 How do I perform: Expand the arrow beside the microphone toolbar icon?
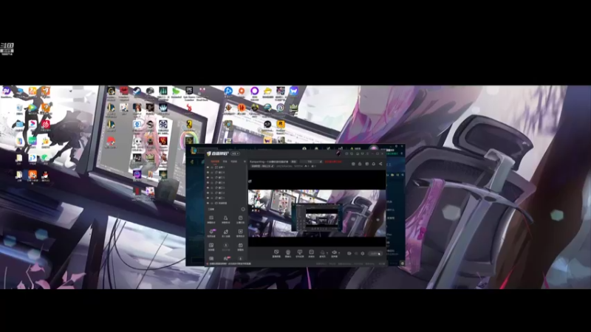327,253
